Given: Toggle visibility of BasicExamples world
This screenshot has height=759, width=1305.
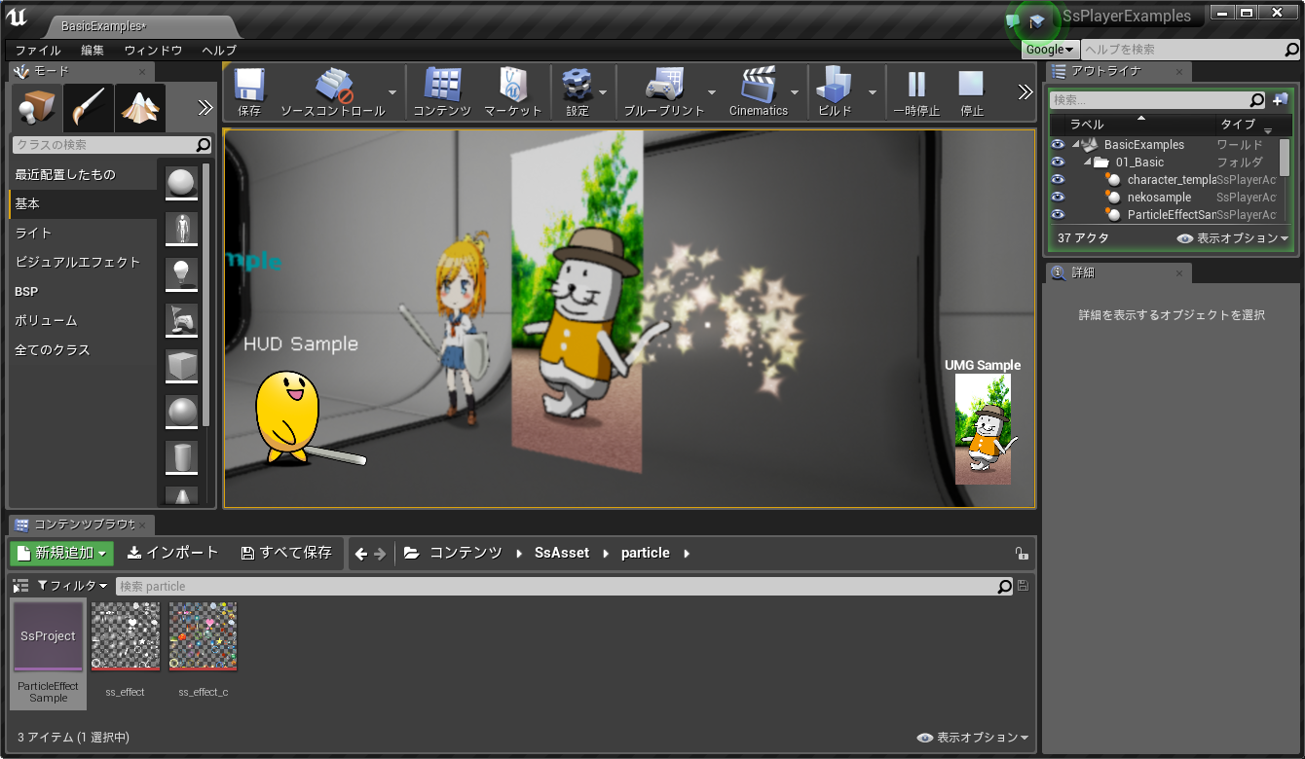Looking at the screenshot, I should click(x=1058, y=144).
